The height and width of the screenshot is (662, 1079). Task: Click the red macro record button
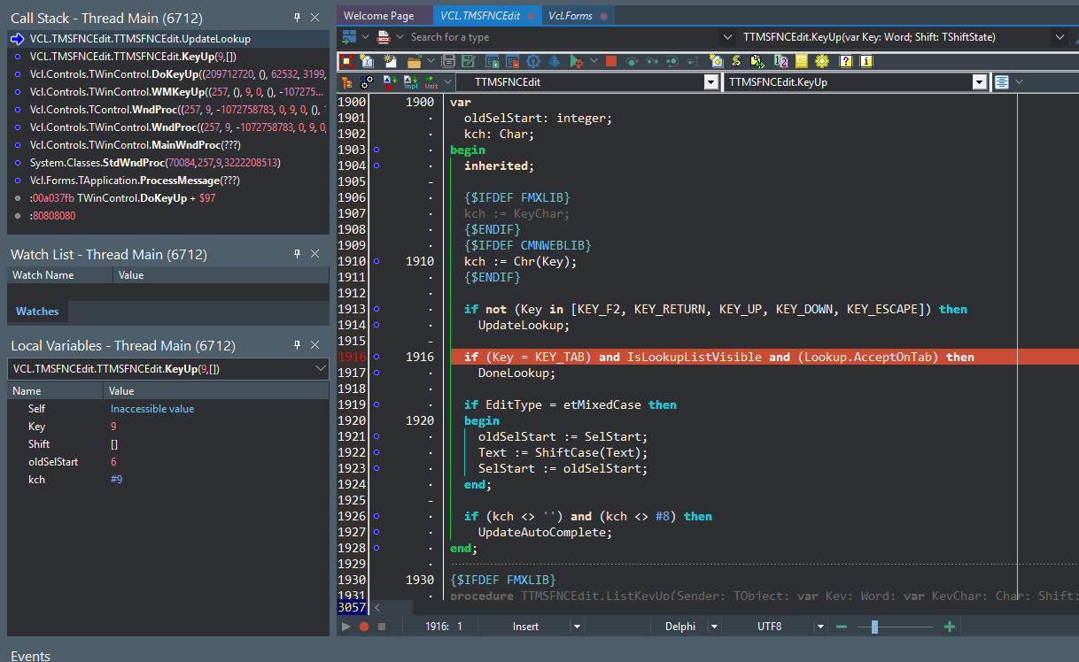[364, 627]
